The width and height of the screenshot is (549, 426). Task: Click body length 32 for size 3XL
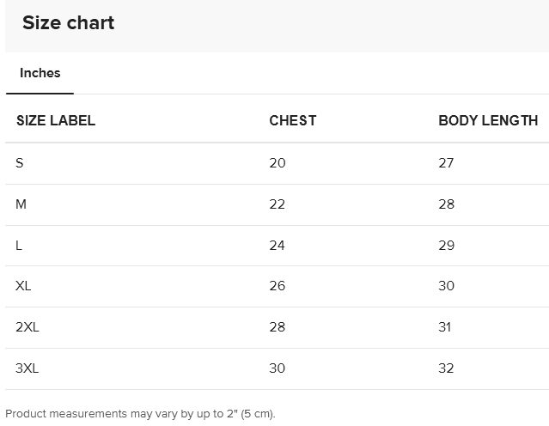pos(446,368)
